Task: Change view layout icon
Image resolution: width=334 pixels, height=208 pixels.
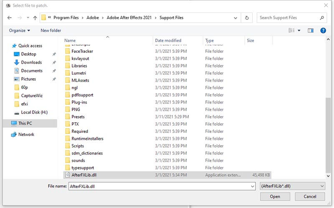Action: (291, 30)
